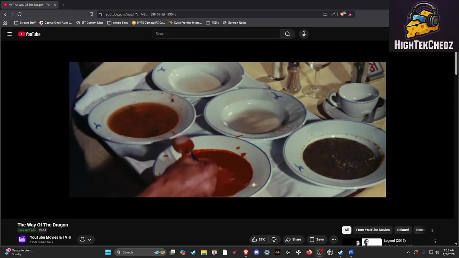Focus the YouTube search field

tap(216, 34)
